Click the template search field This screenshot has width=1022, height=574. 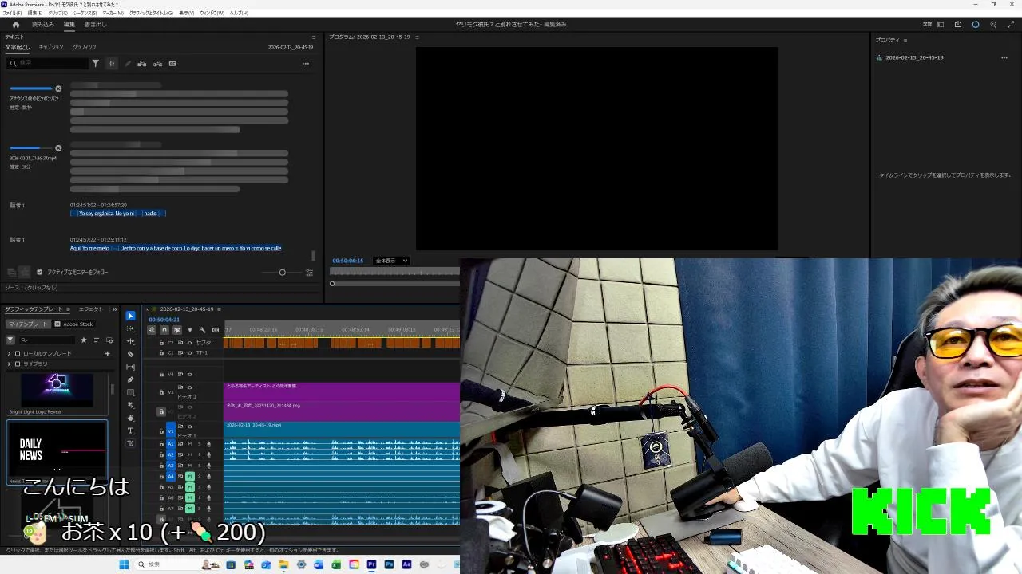click(x=48, y=340)
